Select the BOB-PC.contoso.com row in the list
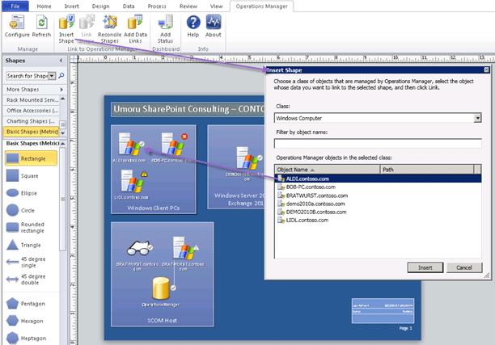The width and height of the screenshot is (495, 345). (378, 187)
